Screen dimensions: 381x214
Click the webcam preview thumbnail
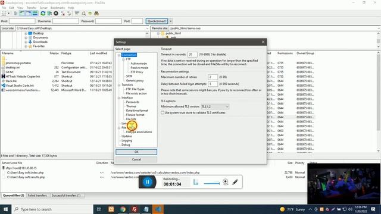pyautogui.click(x=343, y=184)
